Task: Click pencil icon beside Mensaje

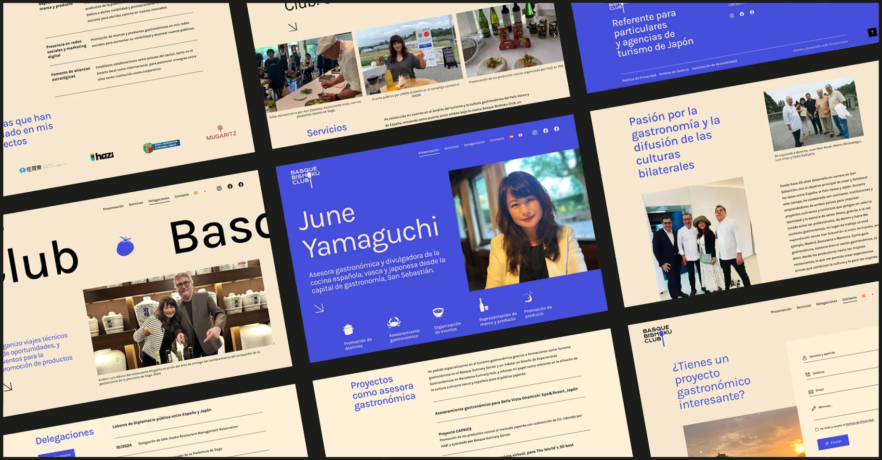Action: [814, 408]
